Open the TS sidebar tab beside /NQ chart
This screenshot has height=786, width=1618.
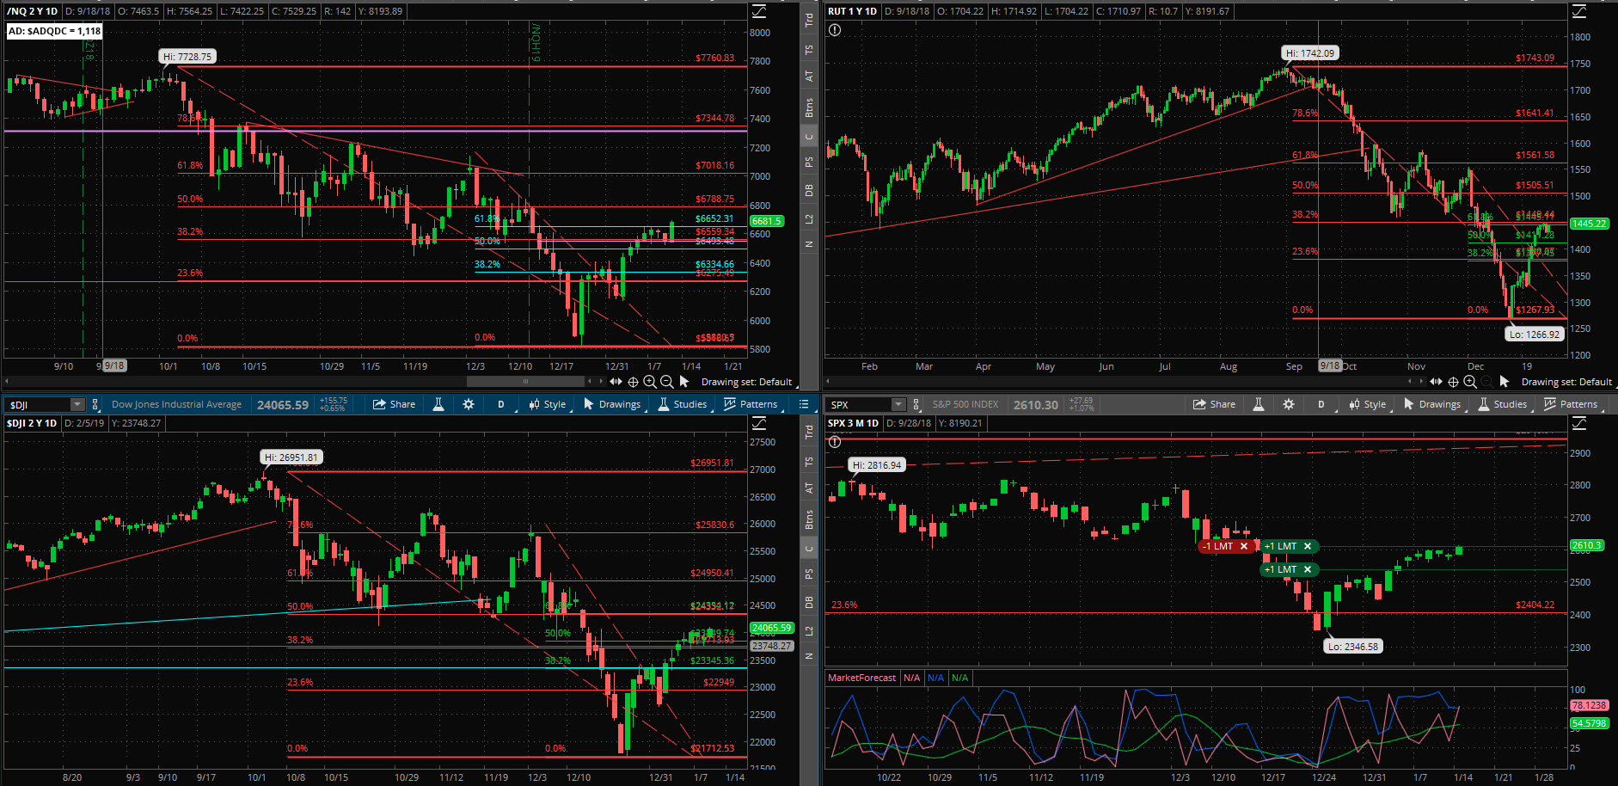[809, 50]
